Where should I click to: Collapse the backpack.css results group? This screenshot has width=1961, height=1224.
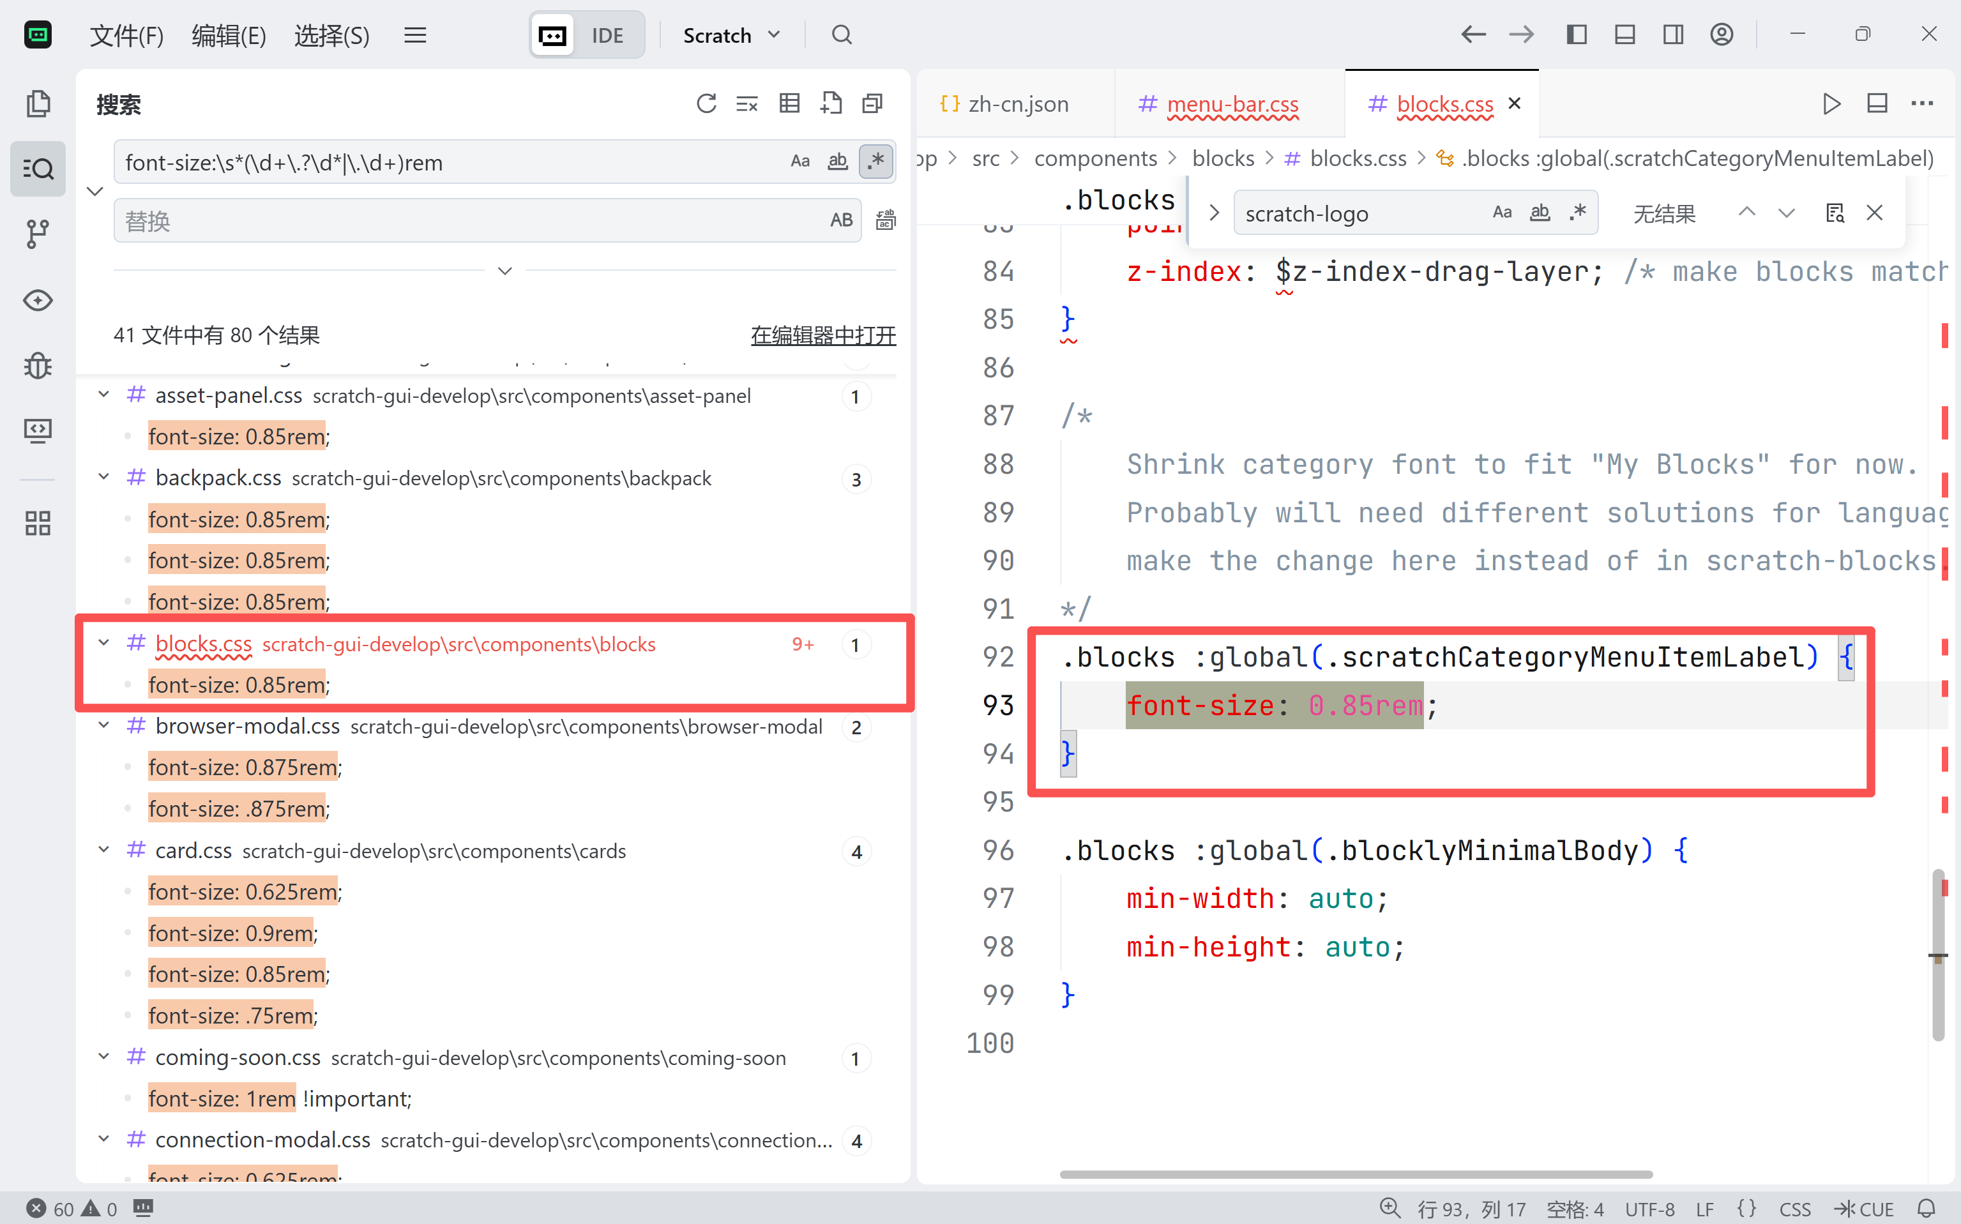pos(103,478)
